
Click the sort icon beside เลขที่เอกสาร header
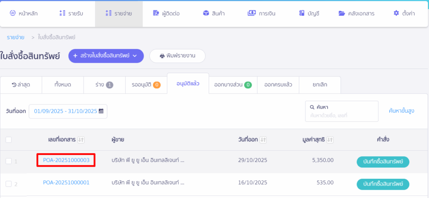(x=81, y=140)
